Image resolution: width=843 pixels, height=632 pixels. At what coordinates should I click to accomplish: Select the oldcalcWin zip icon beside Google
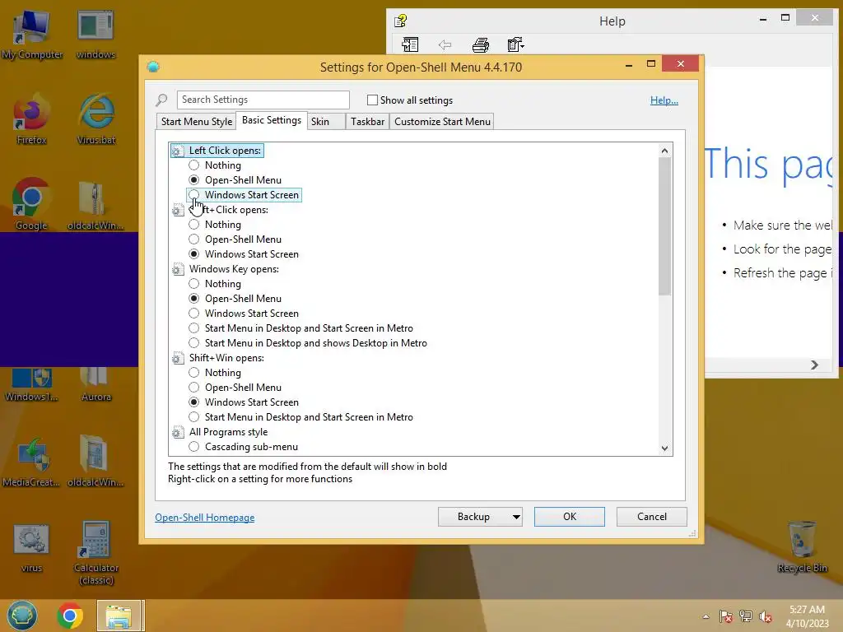tap(95, 204)
